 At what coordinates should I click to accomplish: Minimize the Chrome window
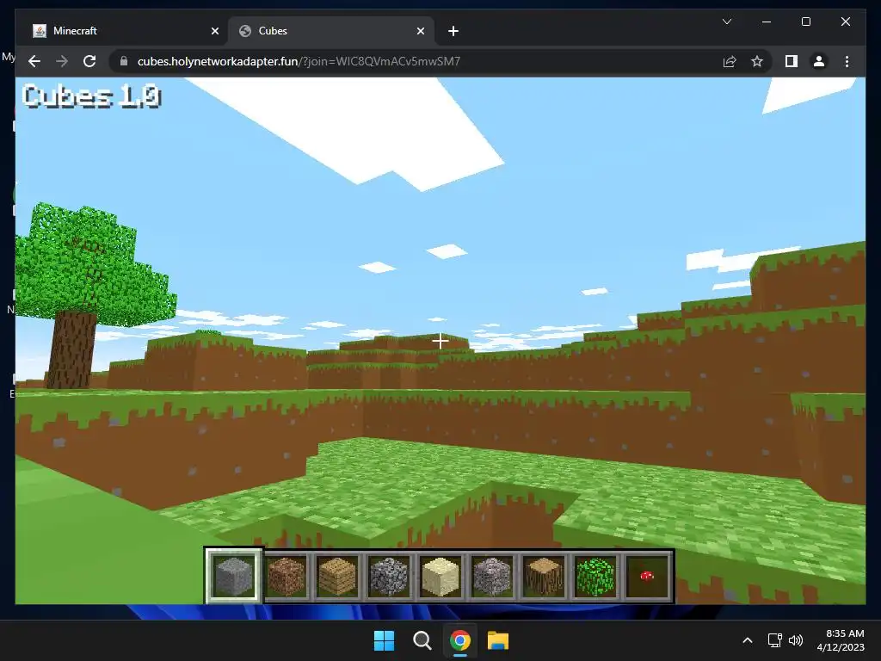(x=767, y=22)
